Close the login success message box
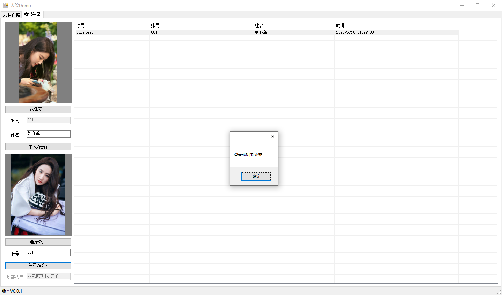This screenshot has width=502, height=295. 273,137
